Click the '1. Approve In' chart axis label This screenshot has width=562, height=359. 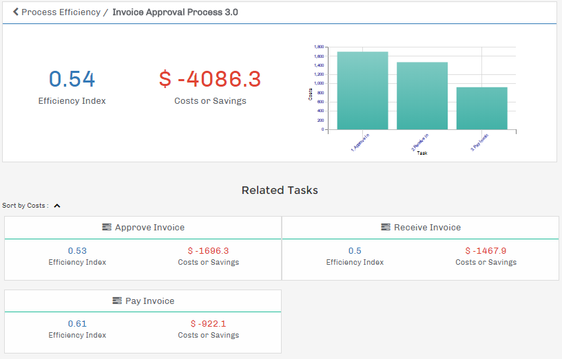pyautogui.click(x=361, y=141)
